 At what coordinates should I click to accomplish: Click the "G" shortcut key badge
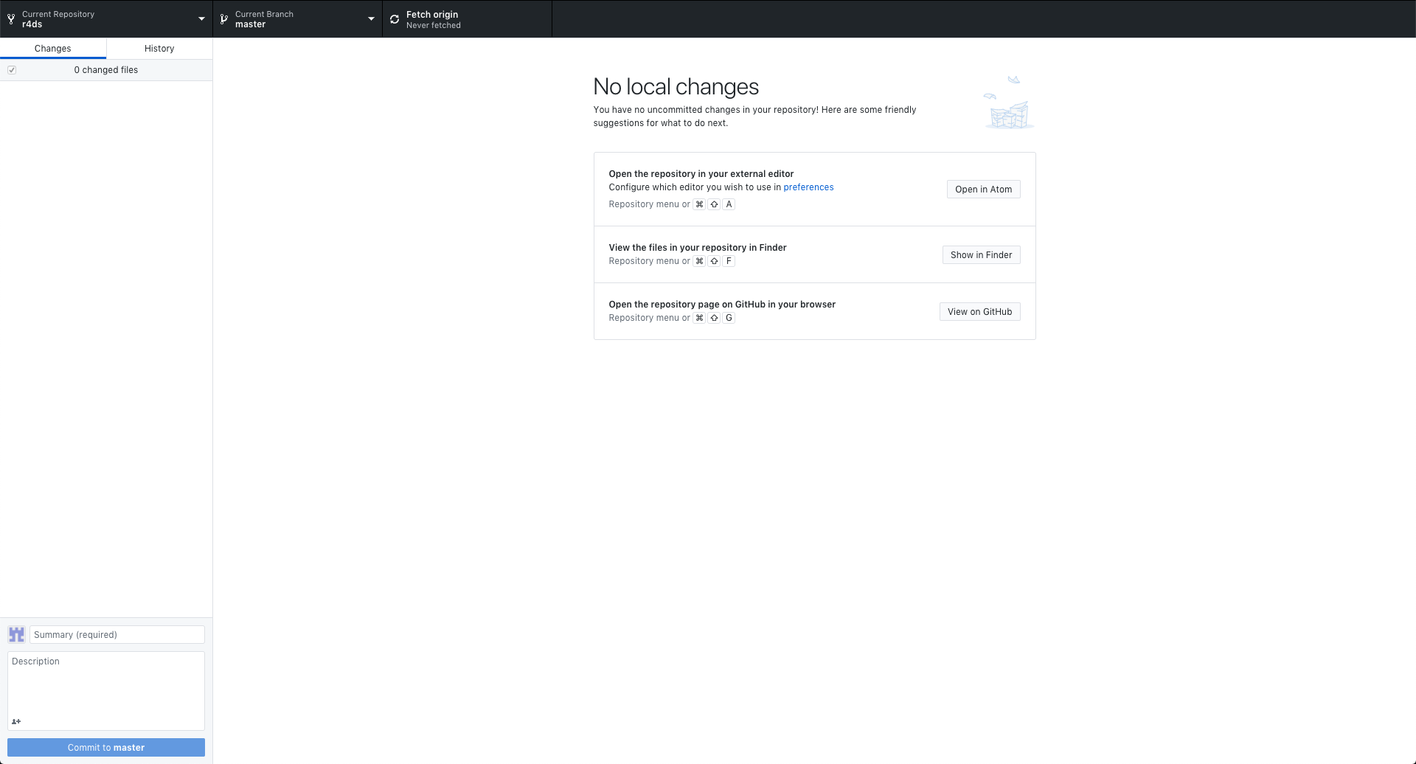pos(729,318)
